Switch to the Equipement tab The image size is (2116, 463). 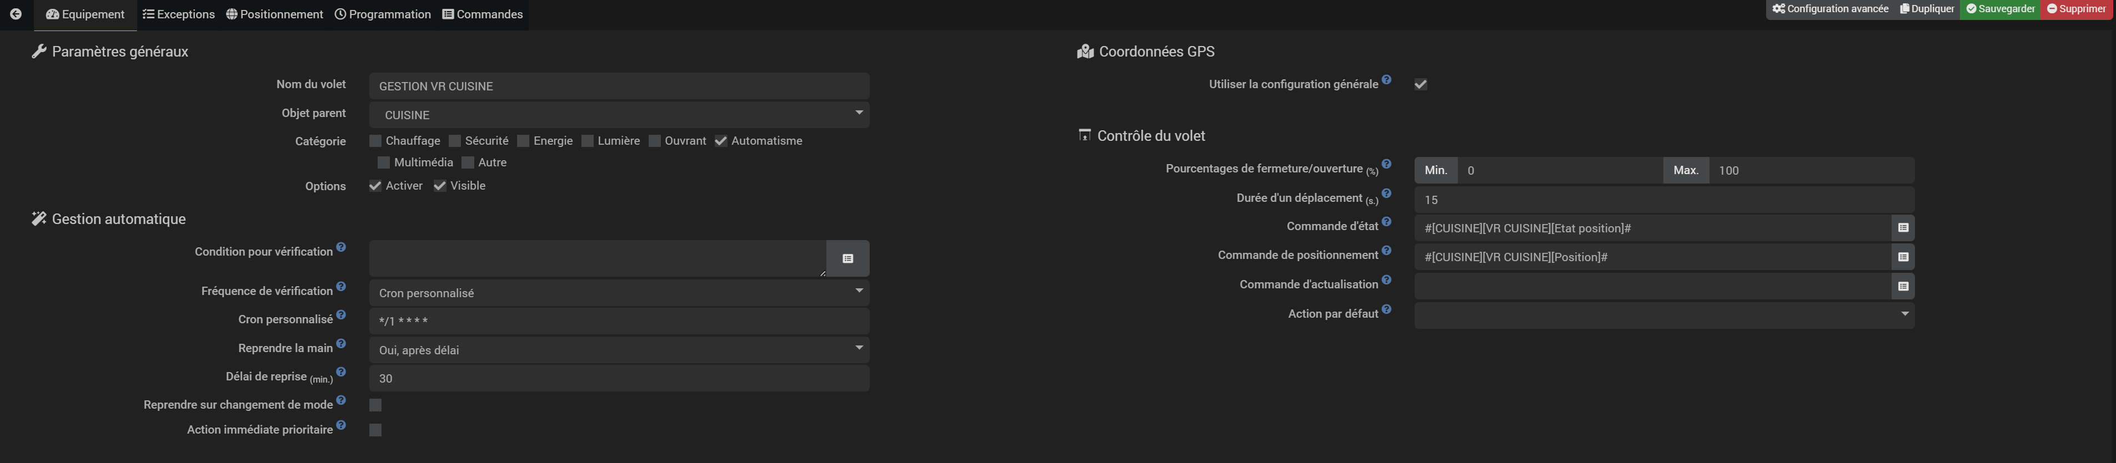click(86, 15)
